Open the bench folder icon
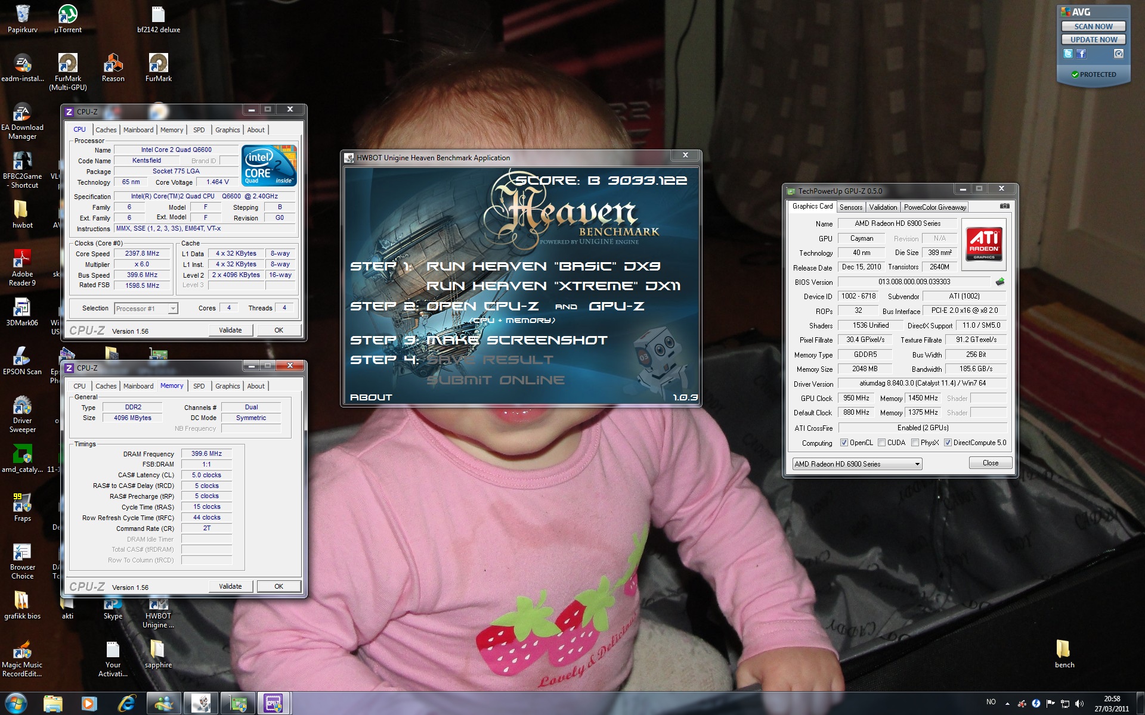Screen dimensions: 1145x715 point(1064,654)
